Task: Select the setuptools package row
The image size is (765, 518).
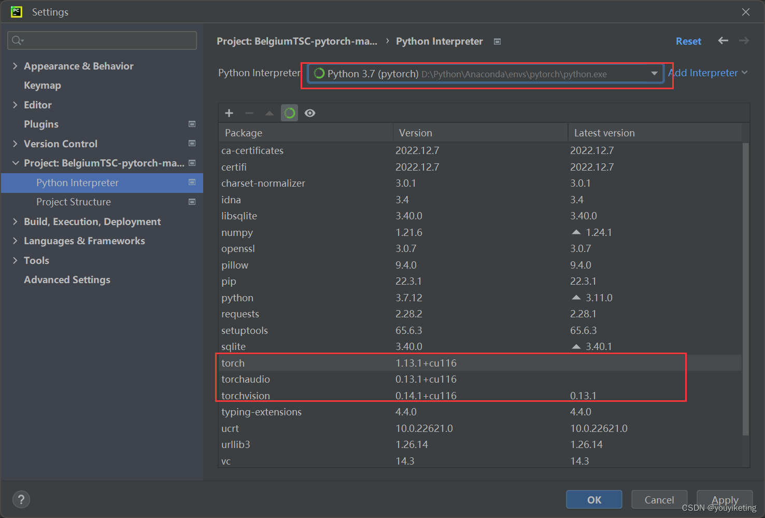Action: [x=480, y=330]
